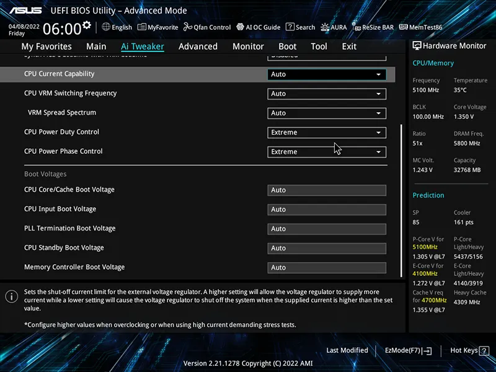Expand CPU VRM Switching Frequency dropdown
This screenshot has width=496, height=372.
[327, 94]
